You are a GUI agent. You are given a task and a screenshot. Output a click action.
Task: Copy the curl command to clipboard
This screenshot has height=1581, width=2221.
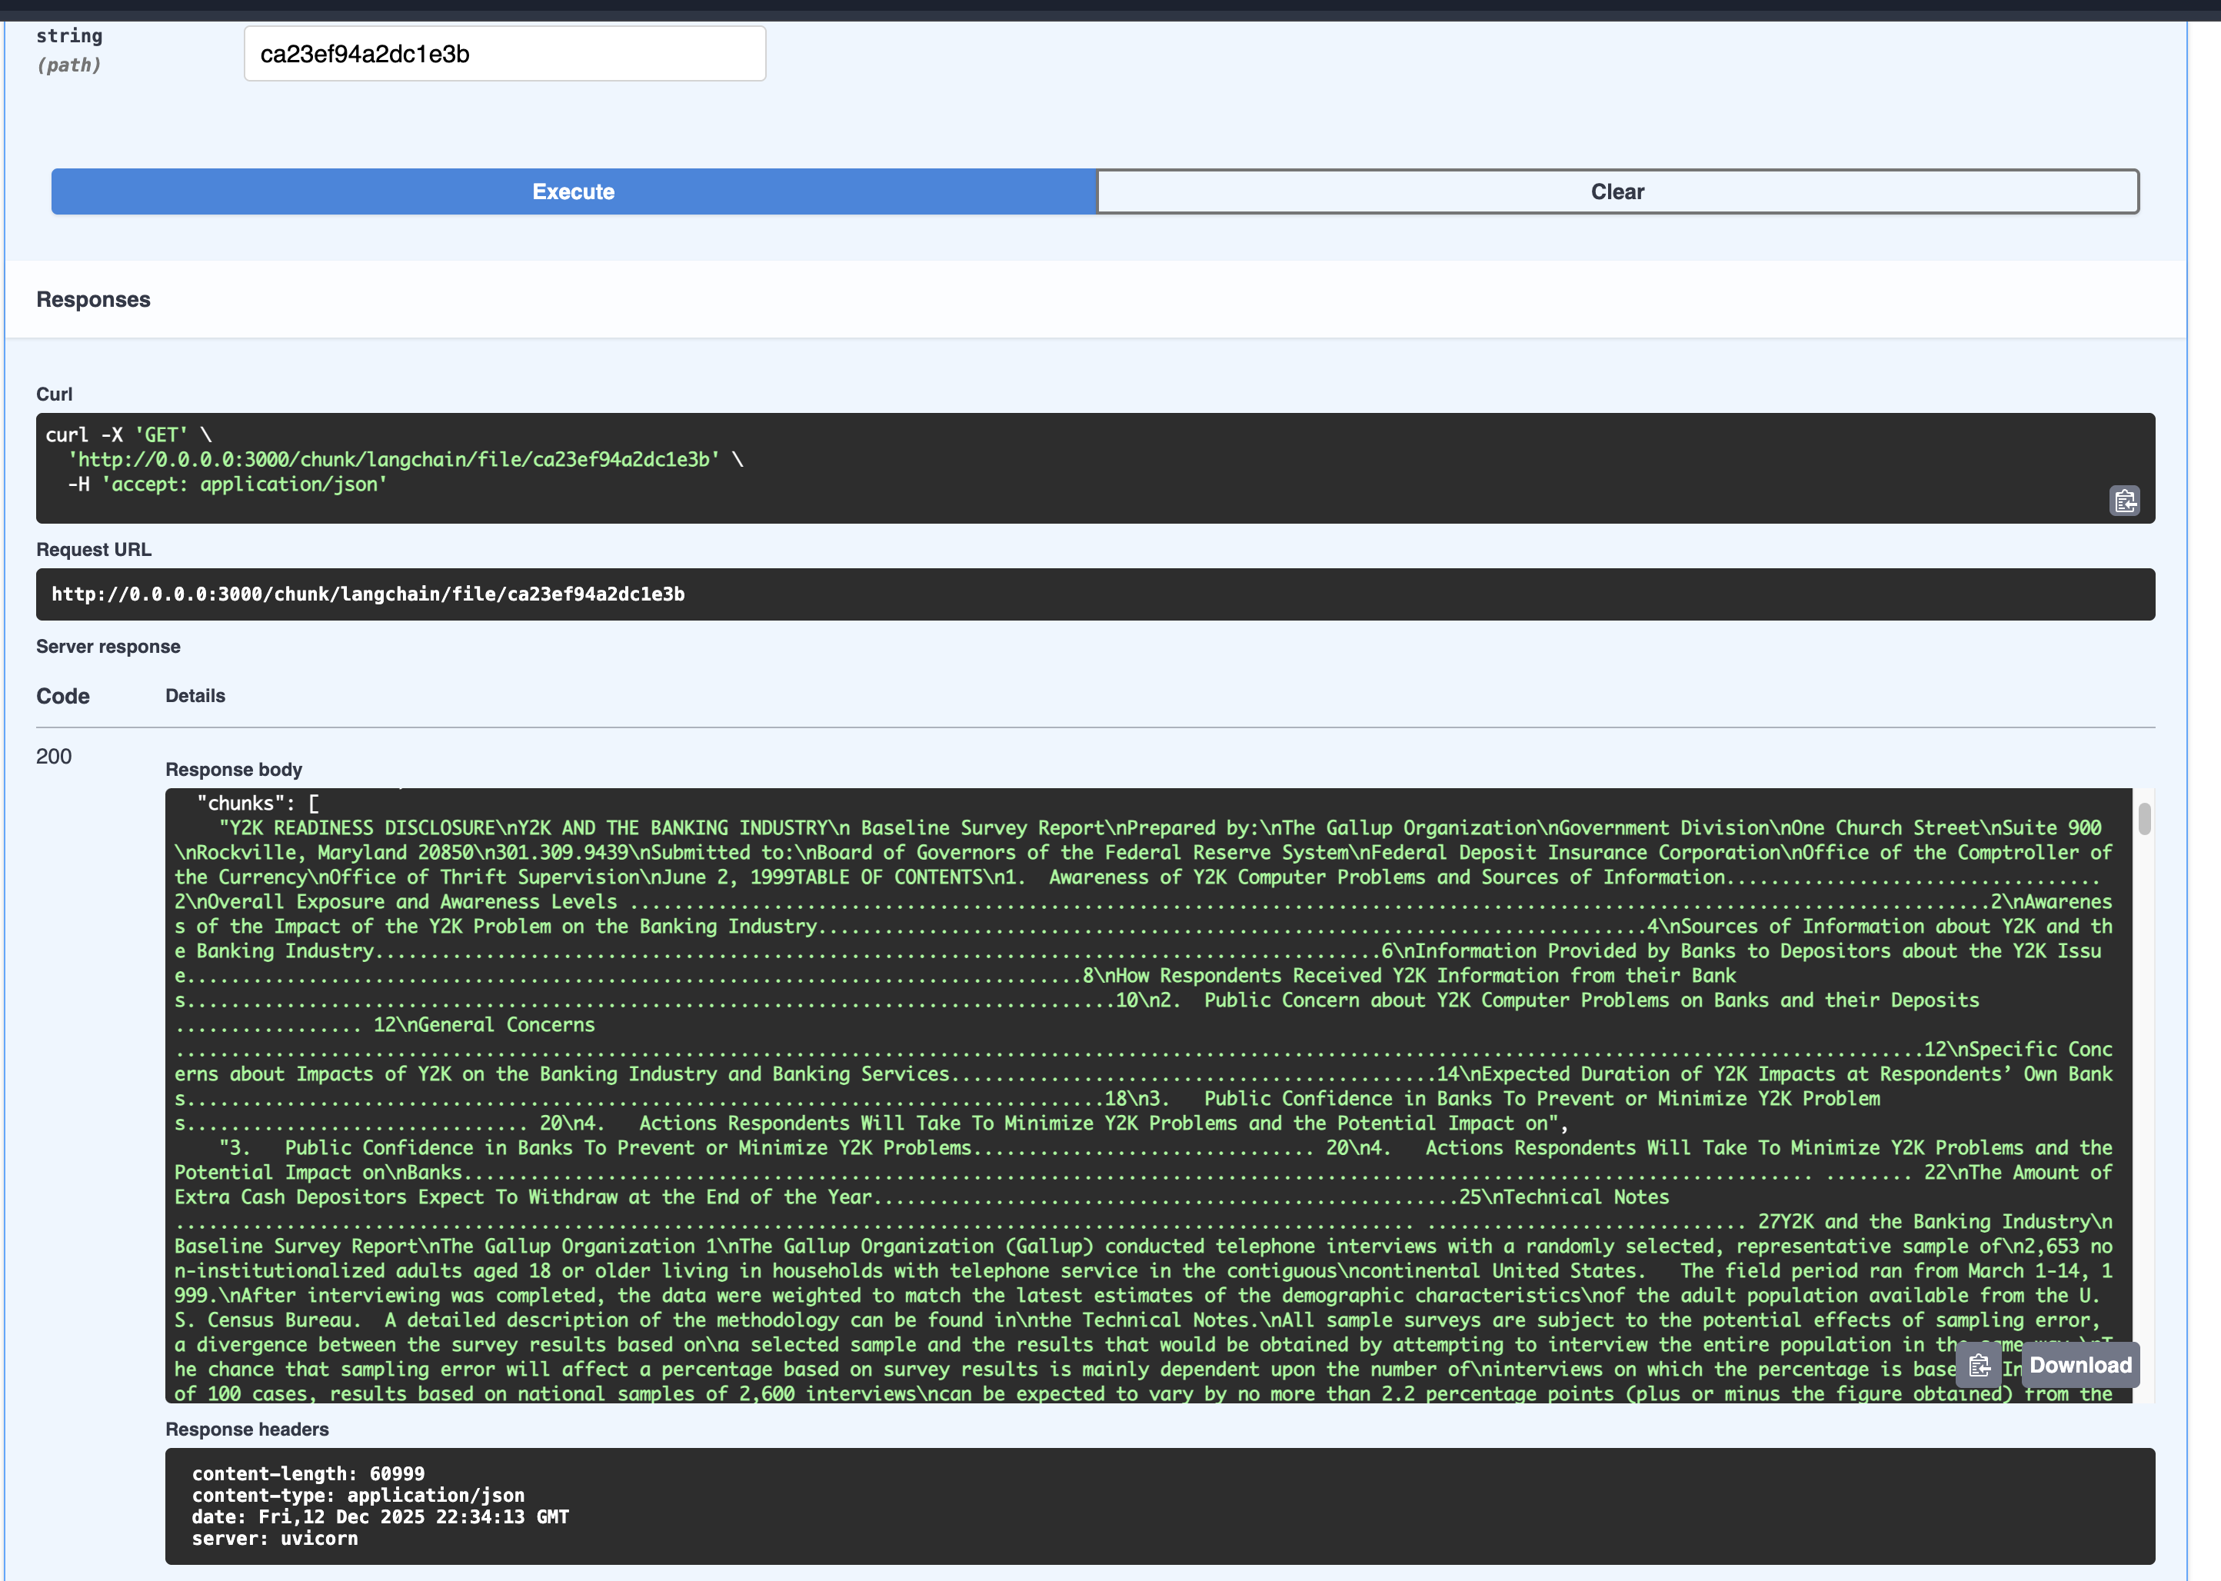2123,501
